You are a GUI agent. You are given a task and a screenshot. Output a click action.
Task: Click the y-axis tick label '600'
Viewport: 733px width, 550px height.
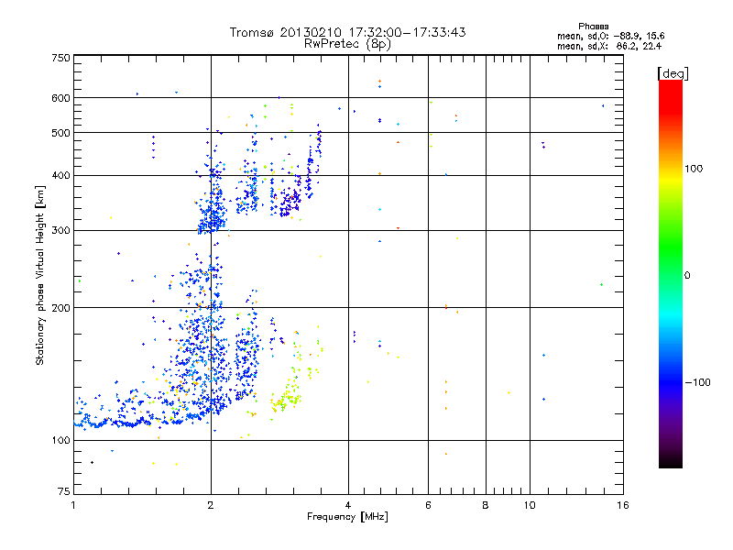pos(60,98)
